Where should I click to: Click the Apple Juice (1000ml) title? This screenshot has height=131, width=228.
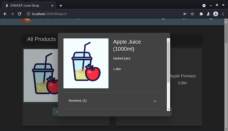pyautogui.click(x=127, y=45)
